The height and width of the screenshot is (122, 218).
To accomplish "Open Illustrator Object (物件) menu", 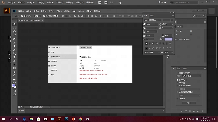I will point(31,2).
